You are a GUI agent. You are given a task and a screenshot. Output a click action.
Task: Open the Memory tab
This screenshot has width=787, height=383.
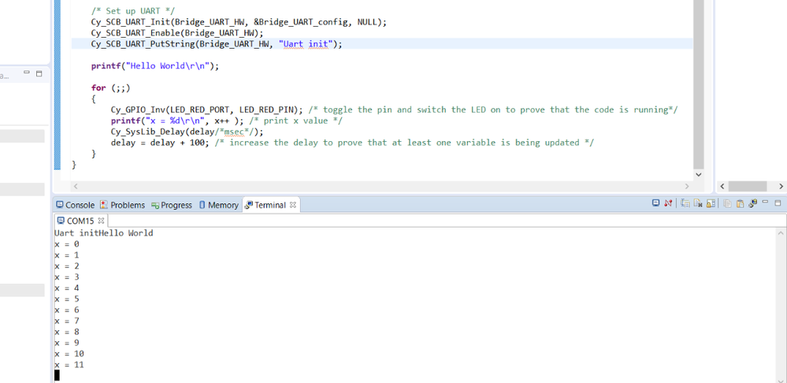(219, 205)
